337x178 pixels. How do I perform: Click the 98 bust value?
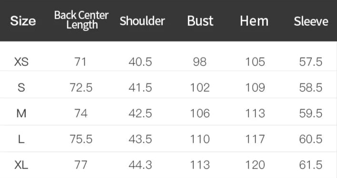point(200,62)
